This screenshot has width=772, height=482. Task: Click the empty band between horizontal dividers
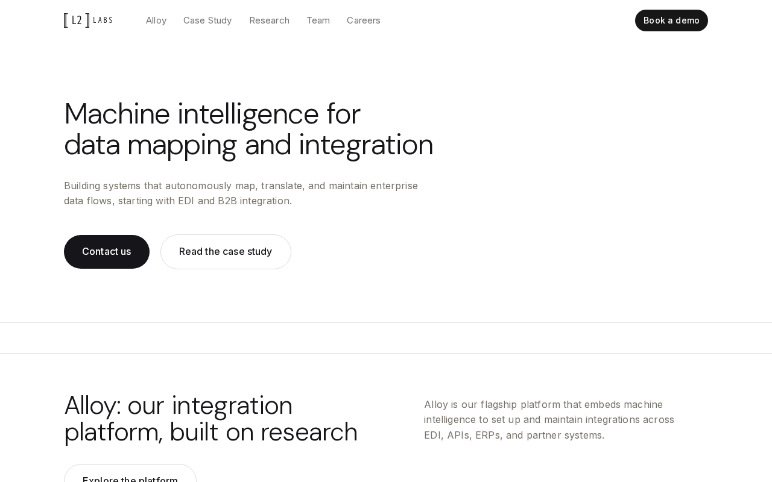pos(386,338)
